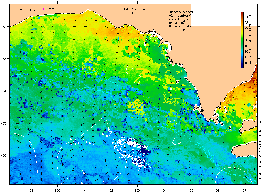Click the '04-Jan-2004' date title

point(135,9)
